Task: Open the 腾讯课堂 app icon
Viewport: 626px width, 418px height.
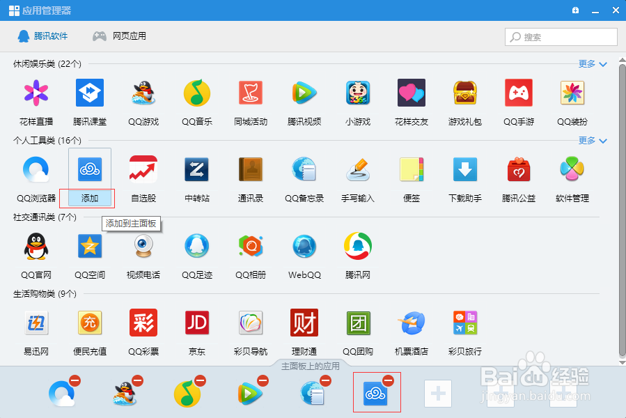Action: [90, 93]
